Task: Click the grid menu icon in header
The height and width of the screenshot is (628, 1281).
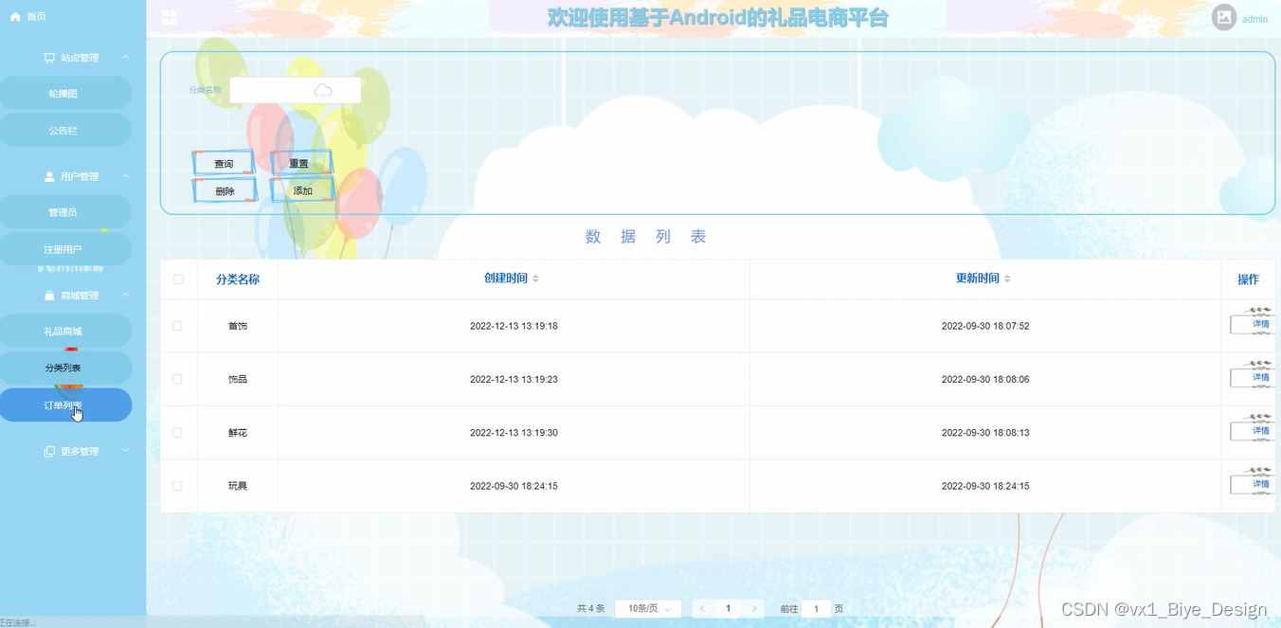Action: click(170, 18)
